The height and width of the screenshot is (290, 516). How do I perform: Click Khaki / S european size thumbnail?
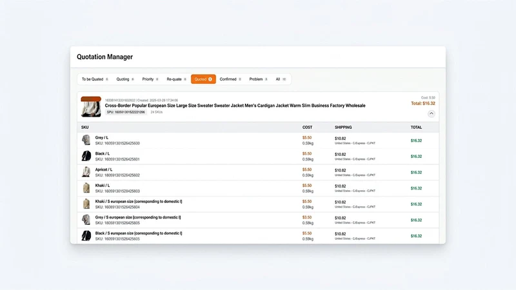click(x=86, y=204)
